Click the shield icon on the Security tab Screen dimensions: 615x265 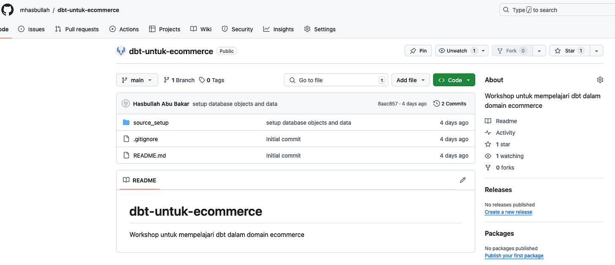click(225, 29)
